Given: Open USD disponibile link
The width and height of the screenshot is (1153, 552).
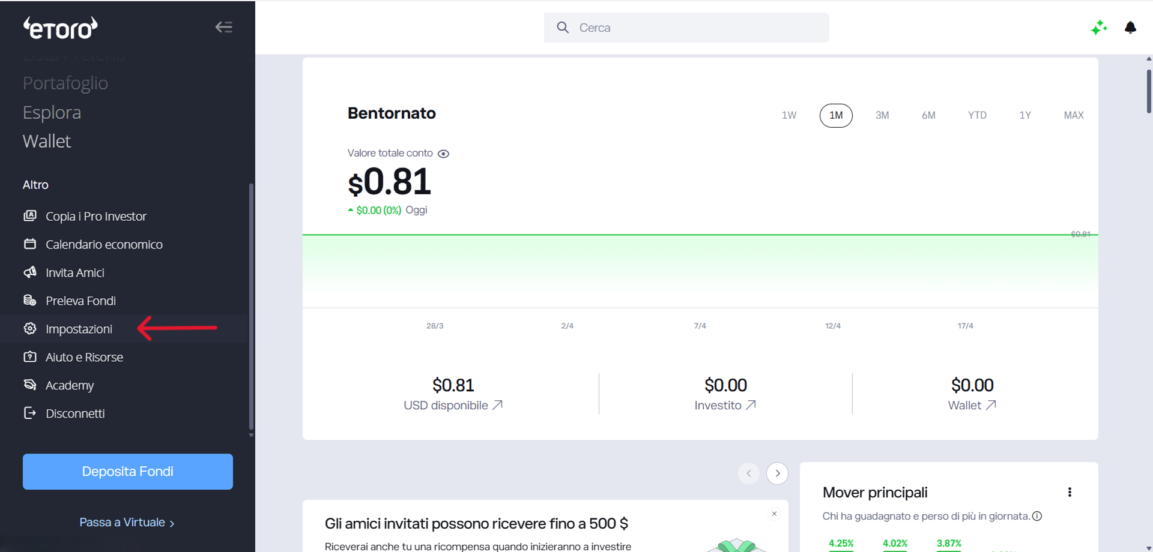Looking at the screenshot, I should (453, 406).
